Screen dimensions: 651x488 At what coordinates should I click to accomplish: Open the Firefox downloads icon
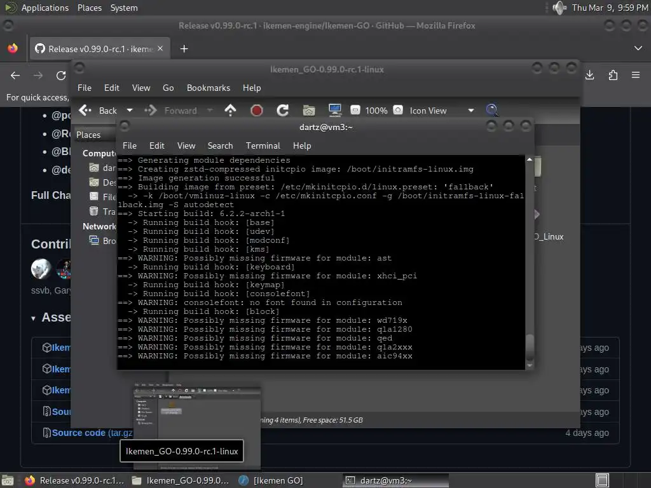coord(589,75)
